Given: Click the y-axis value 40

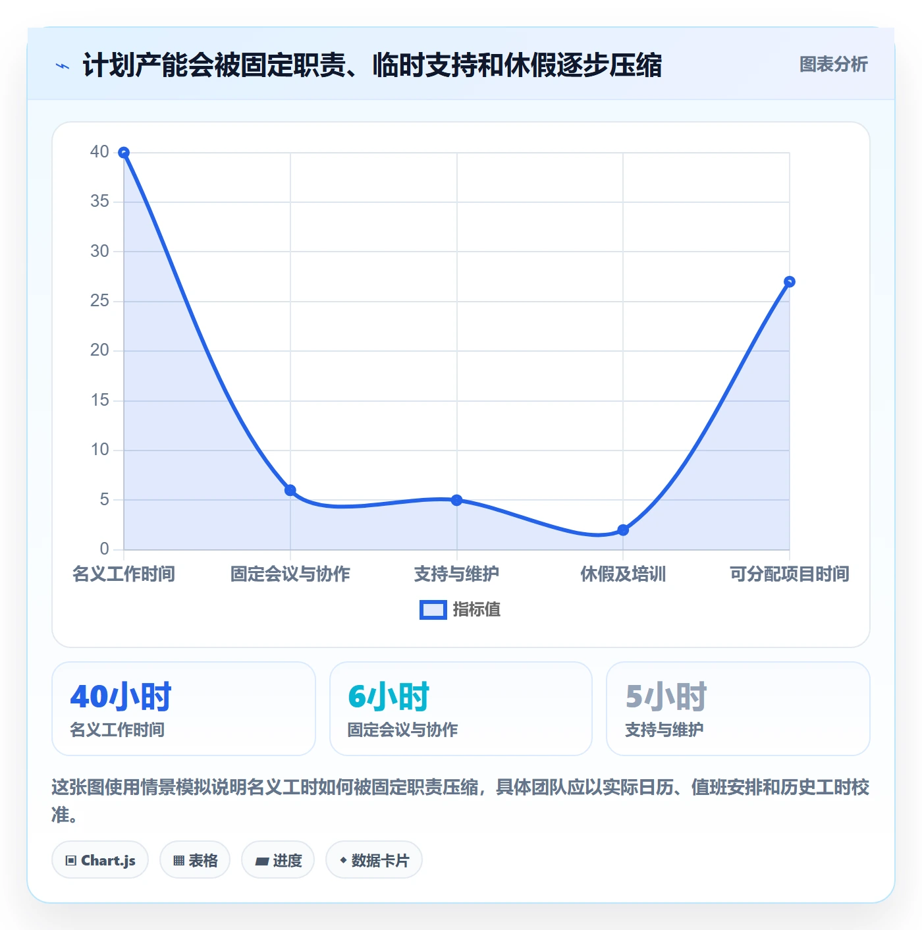Looking at the screenshot, I should coord(99,151).
